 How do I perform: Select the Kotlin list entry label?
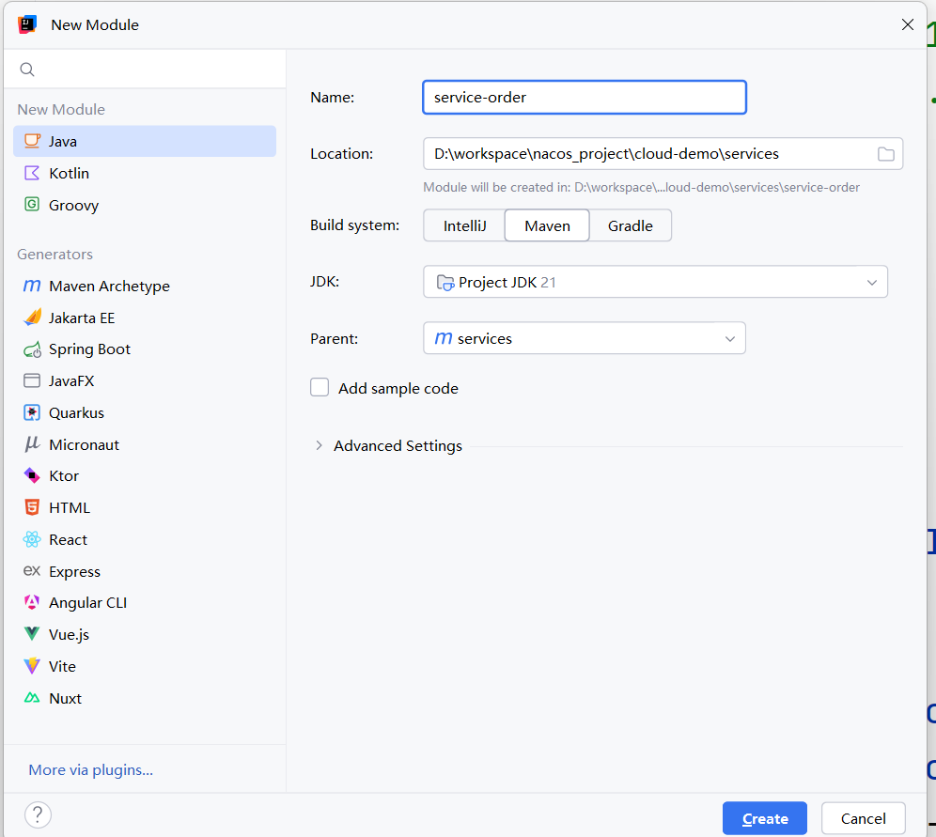coord(70,173)
